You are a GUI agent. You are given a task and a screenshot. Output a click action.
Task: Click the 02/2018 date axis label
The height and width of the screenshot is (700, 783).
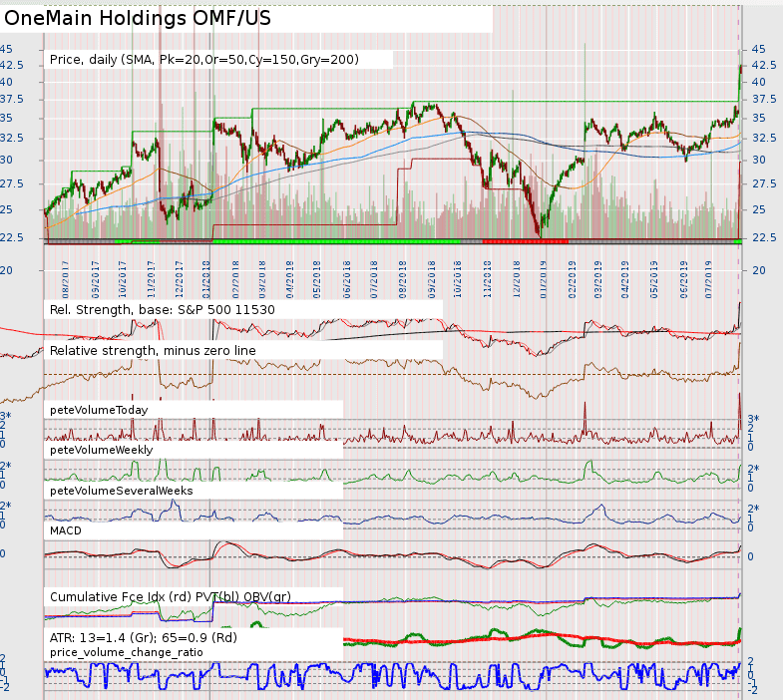tap(235, 279)
